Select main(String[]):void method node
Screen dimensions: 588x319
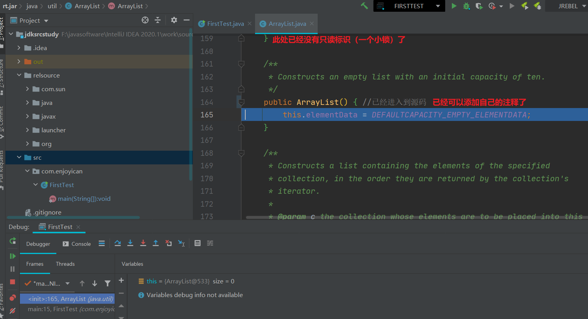(84, 198)
